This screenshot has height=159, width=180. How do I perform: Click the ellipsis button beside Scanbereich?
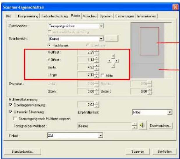point(111,39)
